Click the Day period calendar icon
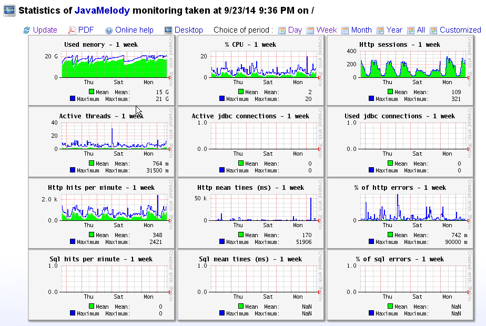This screenshot has height=326, width=486. point(282,30)
